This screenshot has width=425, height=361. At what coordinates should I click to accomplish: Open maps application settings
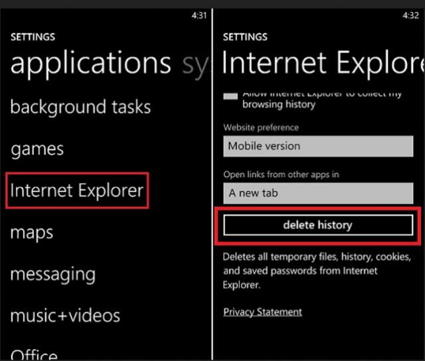coord(31,232)
